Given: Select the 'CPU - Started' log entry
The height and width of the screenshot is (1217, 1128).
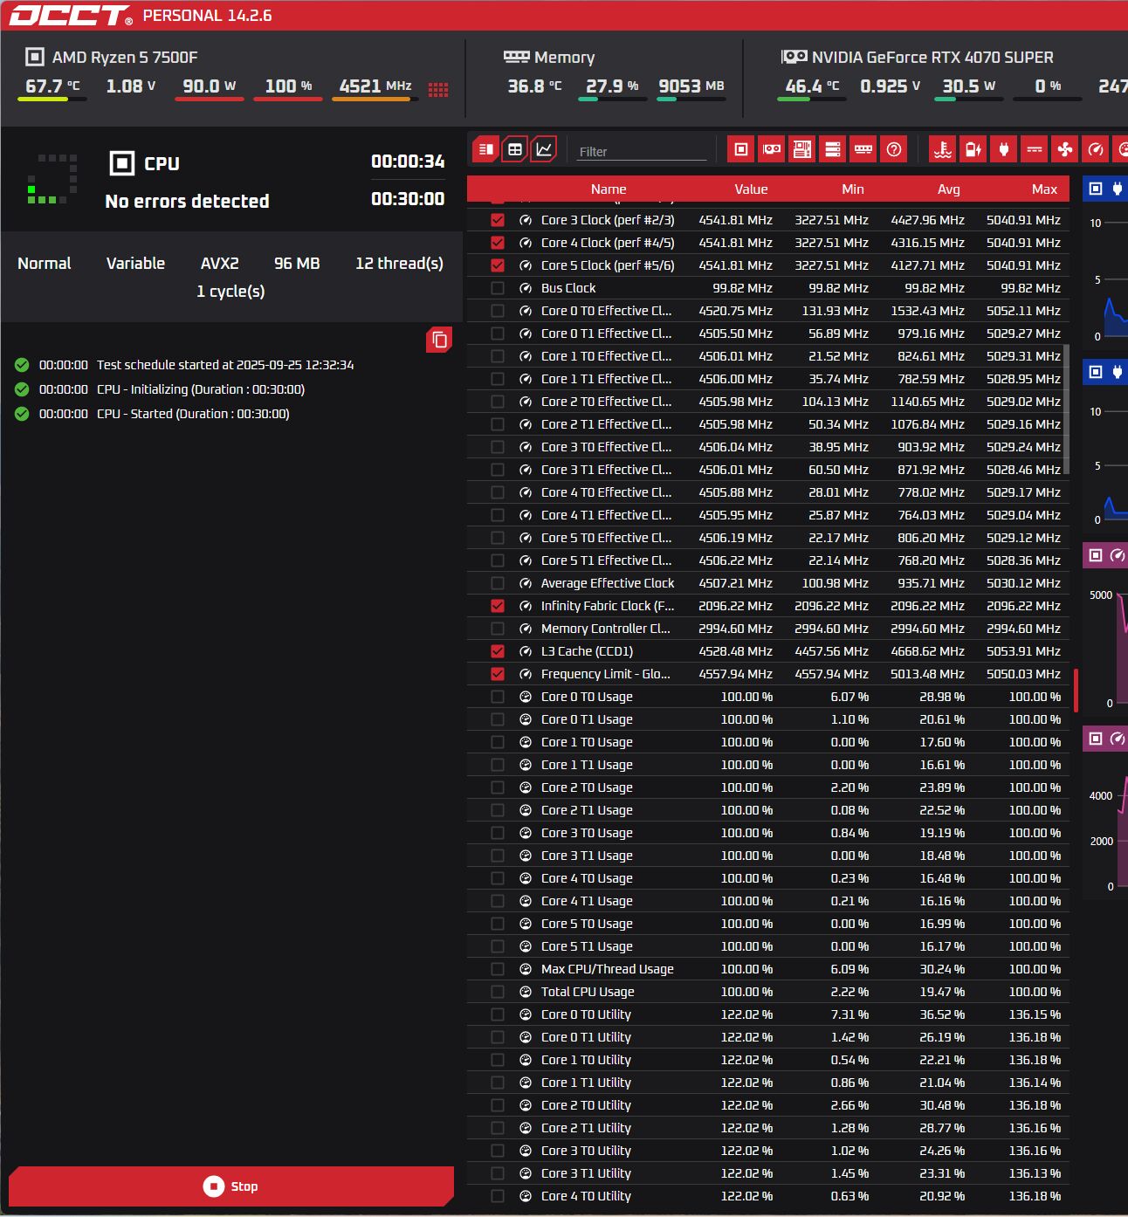Looking at the screenshot, I should click(193, 414).
